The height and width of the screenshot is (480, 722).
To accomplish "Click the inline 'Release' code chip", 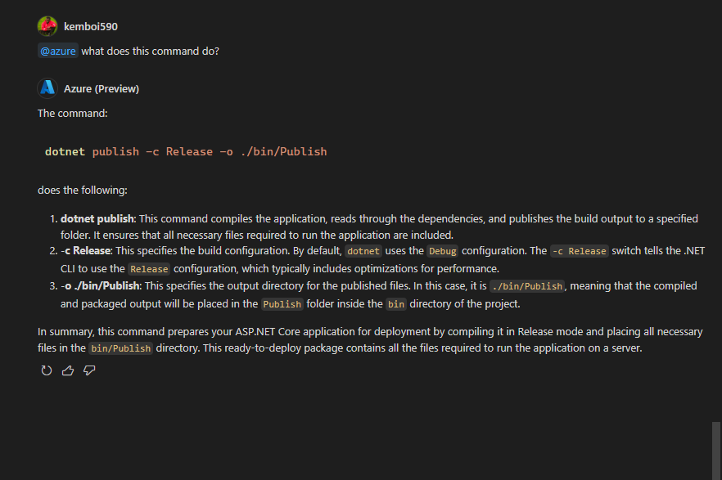I will 149,269.
